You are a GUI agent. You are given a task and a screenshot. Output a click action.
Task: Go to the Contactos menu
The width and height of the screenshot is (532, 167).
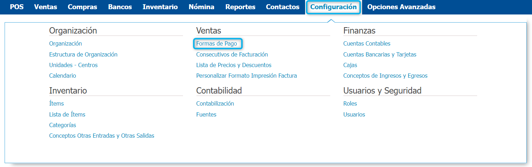click(x=283, y=7)
